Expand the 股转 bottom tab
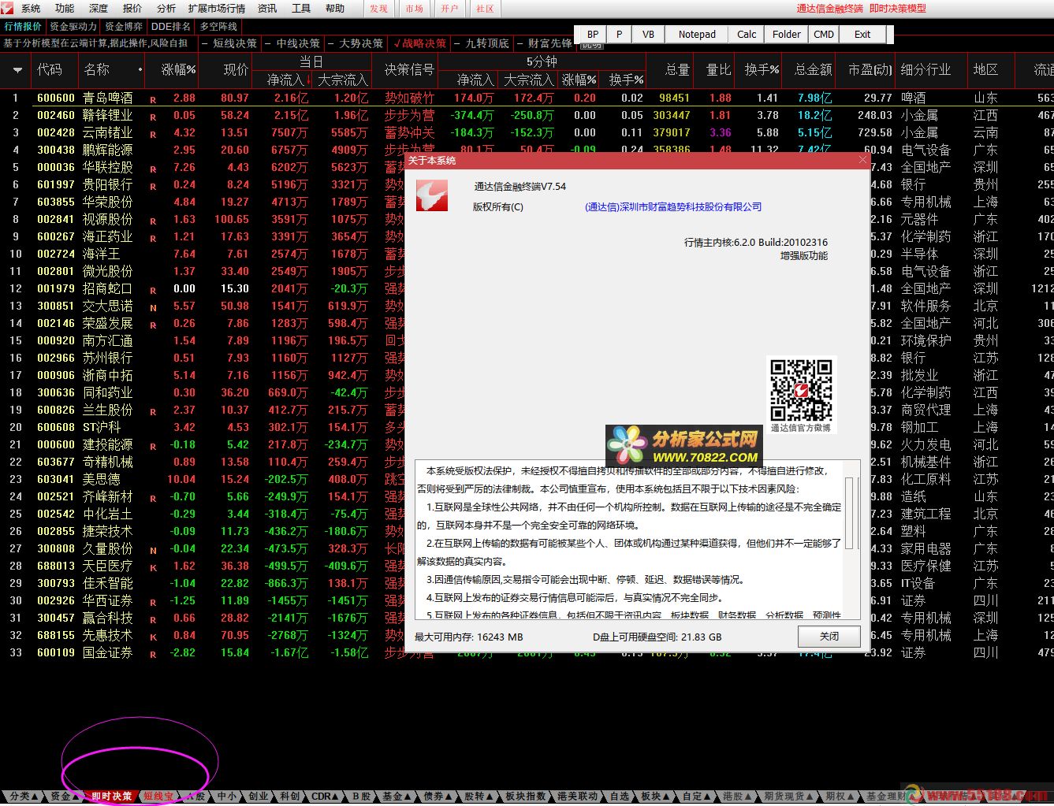Viewport: 1054px width, 806px height. 478,797
